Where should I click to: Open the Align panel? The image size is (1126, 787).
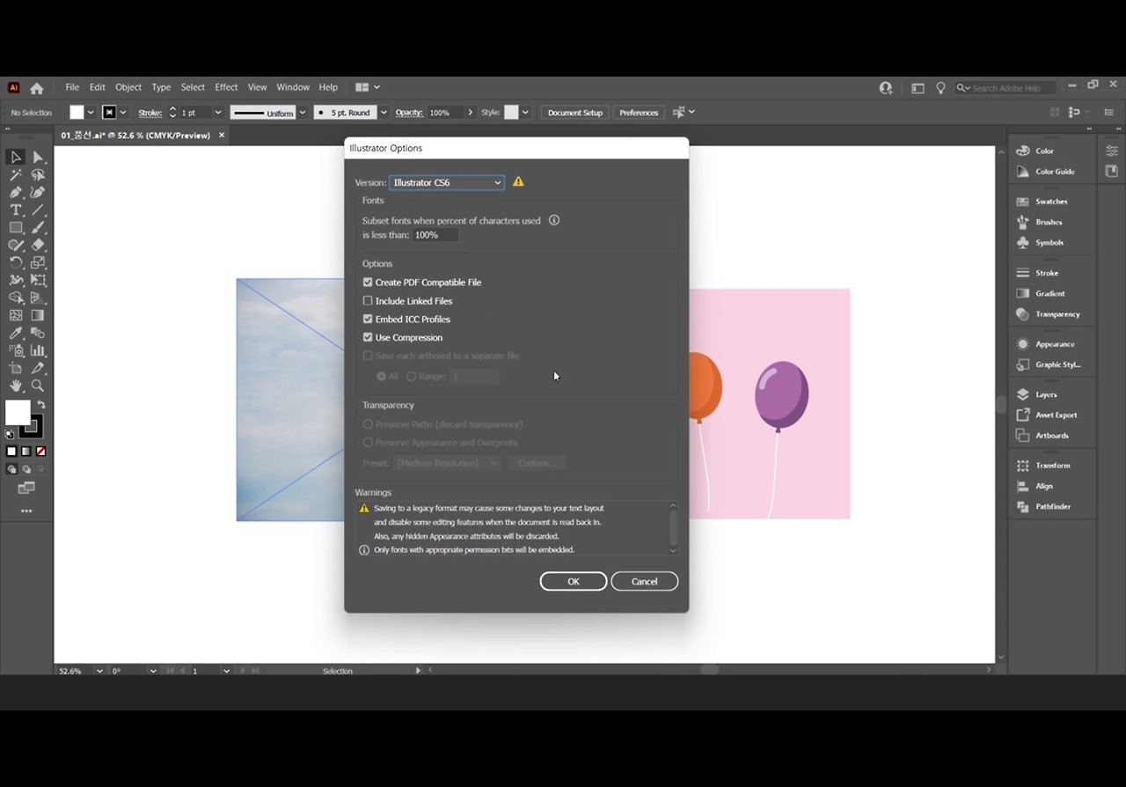coord(1043,486)
